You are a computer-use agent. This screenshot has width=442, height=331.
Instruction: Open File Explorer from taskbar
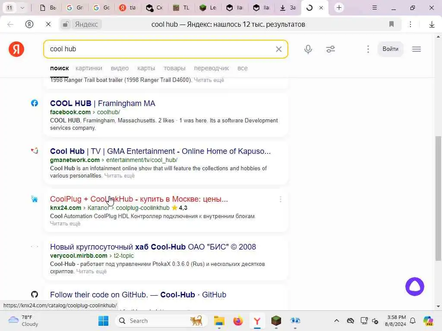(x=219, y=321)
